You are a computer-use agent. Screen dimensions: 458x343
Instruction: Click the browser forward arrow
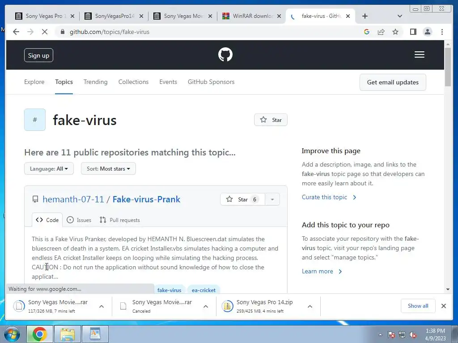tap(30, 32)
